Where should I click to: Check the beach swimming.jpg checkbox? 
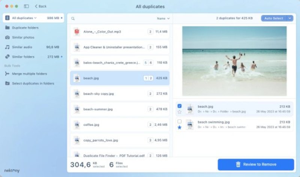coord(179,121)
